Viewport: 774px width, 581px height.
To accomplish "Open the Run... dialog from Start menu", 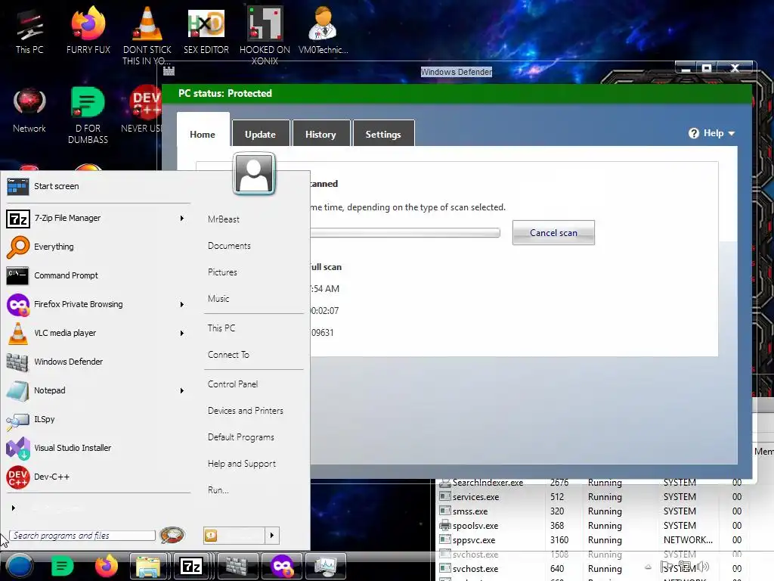I will [x=218, y=490].
